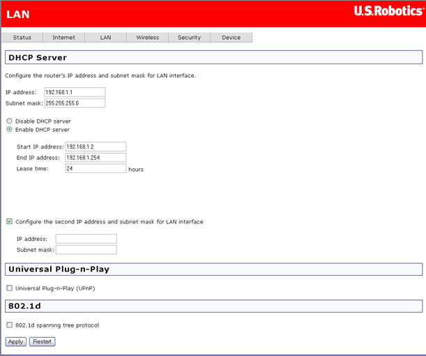This screenshot has height=356, width=426.
Task: Click the LAN page title in header
Action: point(18,15)
